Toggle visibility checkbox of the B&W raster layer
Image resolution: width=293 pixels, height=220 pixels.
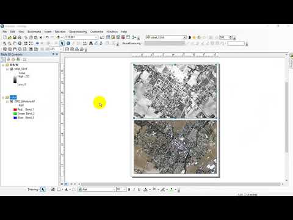point(12,69)
